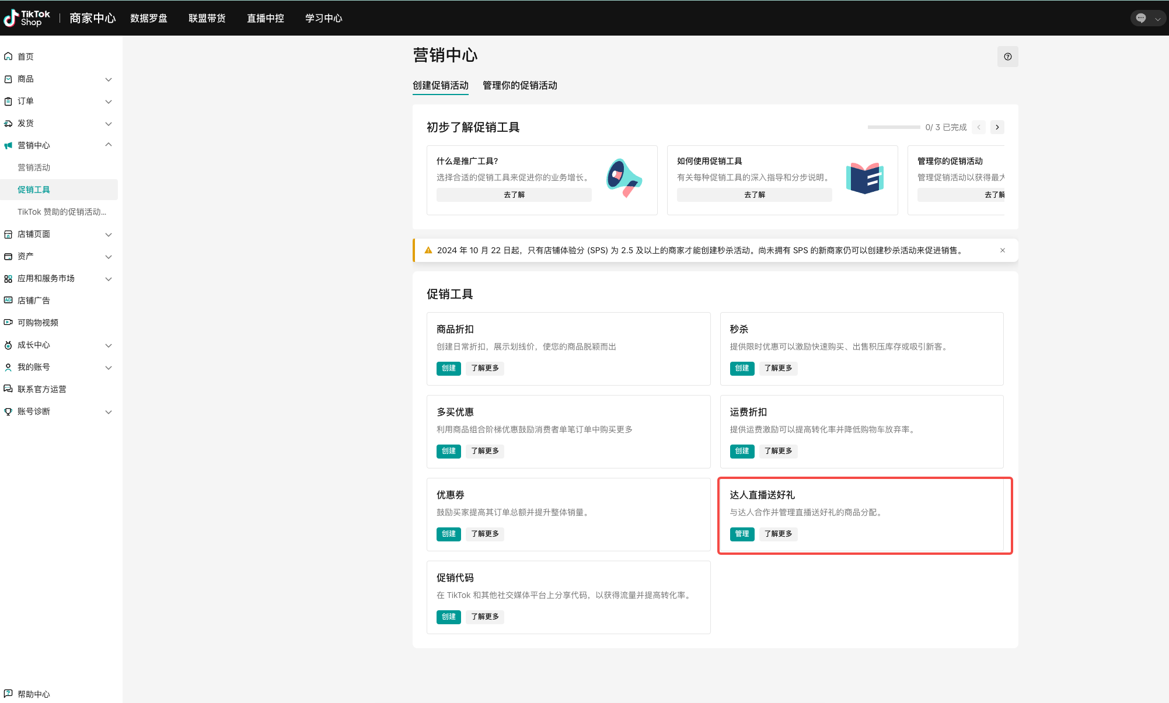Expand the 账号诊断 sidebar section
This screenshot has width=1169, height=703.
(x=108, y=412)
